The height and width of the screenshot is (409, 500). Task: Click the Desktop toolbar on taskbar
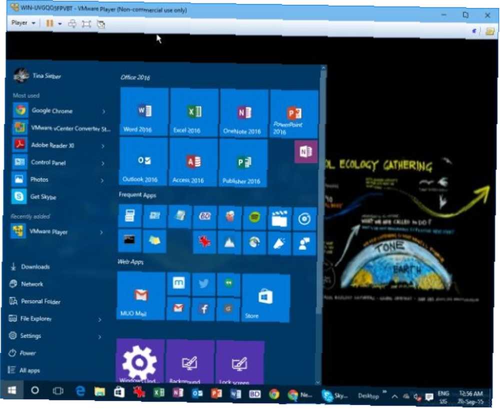[x=368, y=396]
